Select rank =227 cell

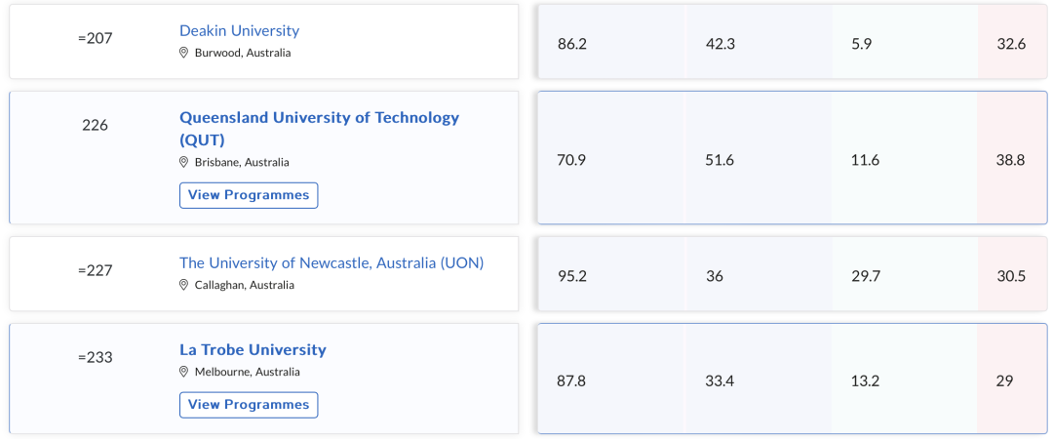coord(96,270)
